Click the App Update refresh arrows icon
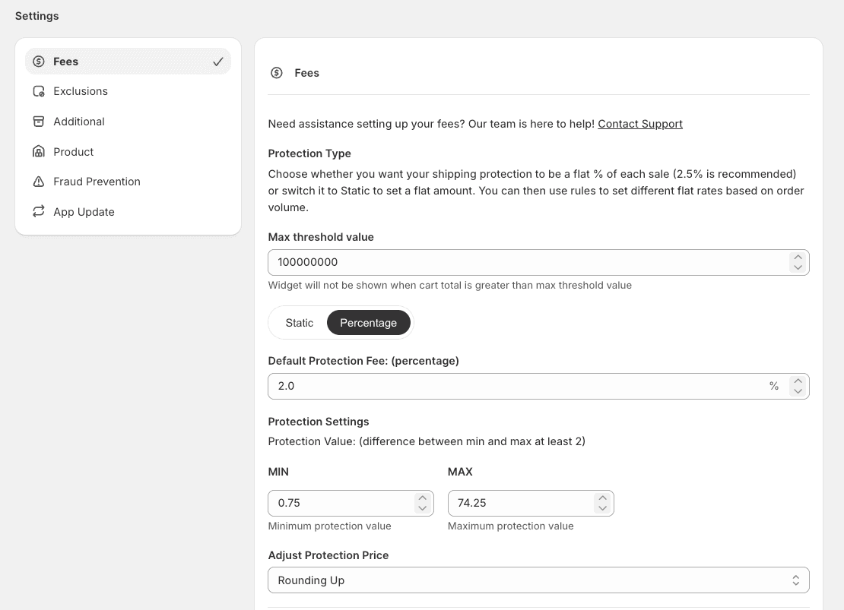The image size is (844, 610). pos(39,211)
